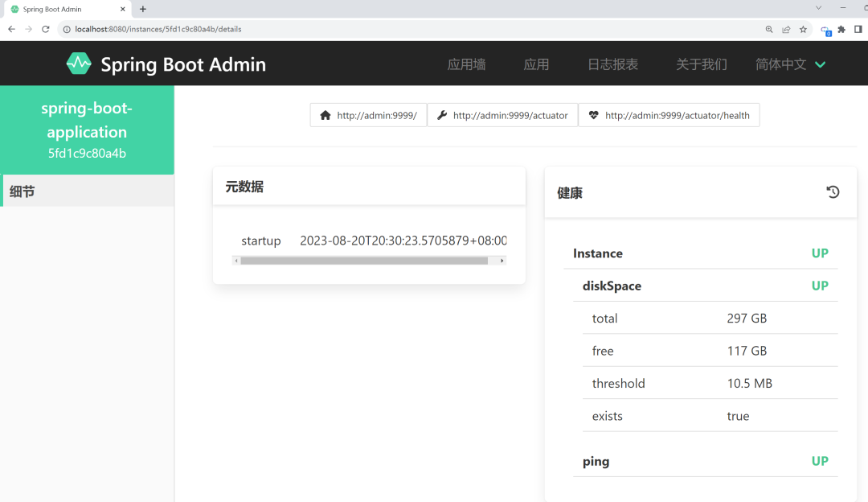
Task: Click the translate extension icon
Action: coord(826,31)
